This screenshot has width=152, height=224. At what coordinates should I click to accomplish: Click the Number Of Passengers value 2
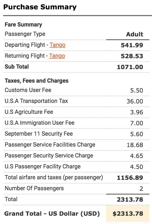[141, 189]
